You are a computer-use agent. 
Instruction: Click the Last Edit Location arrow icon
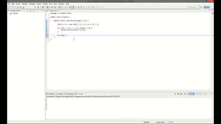(x=94, y=7)
